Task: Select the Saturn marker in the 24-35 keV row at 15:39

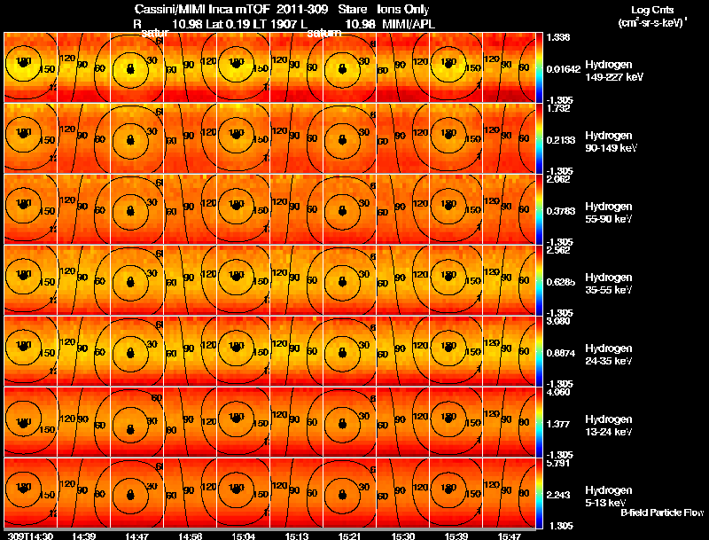Action: [x=448, y=347]
